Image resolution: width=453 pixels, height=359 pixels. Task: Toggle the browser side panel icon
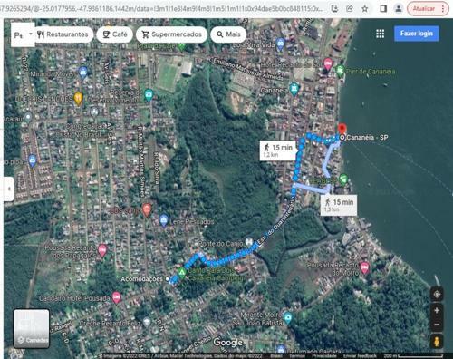383,9
